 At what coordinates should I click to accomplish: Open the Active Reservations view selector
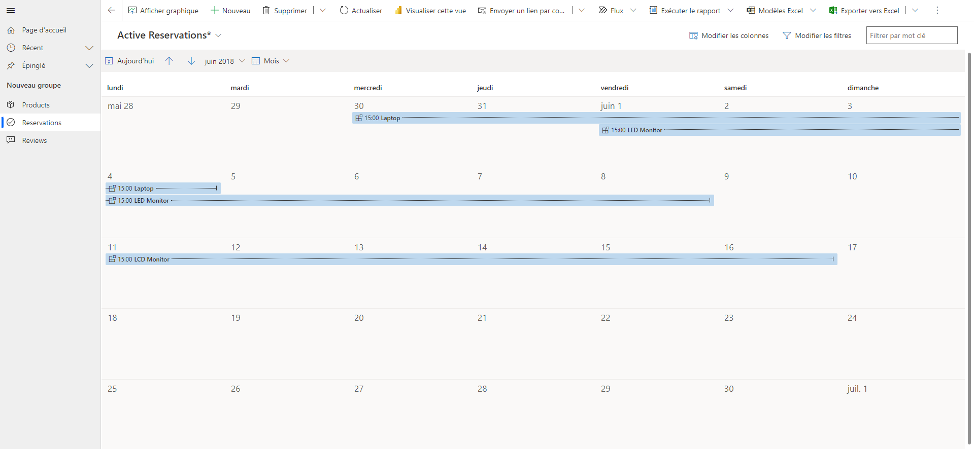pyautogui.click(x=170, y=35)
